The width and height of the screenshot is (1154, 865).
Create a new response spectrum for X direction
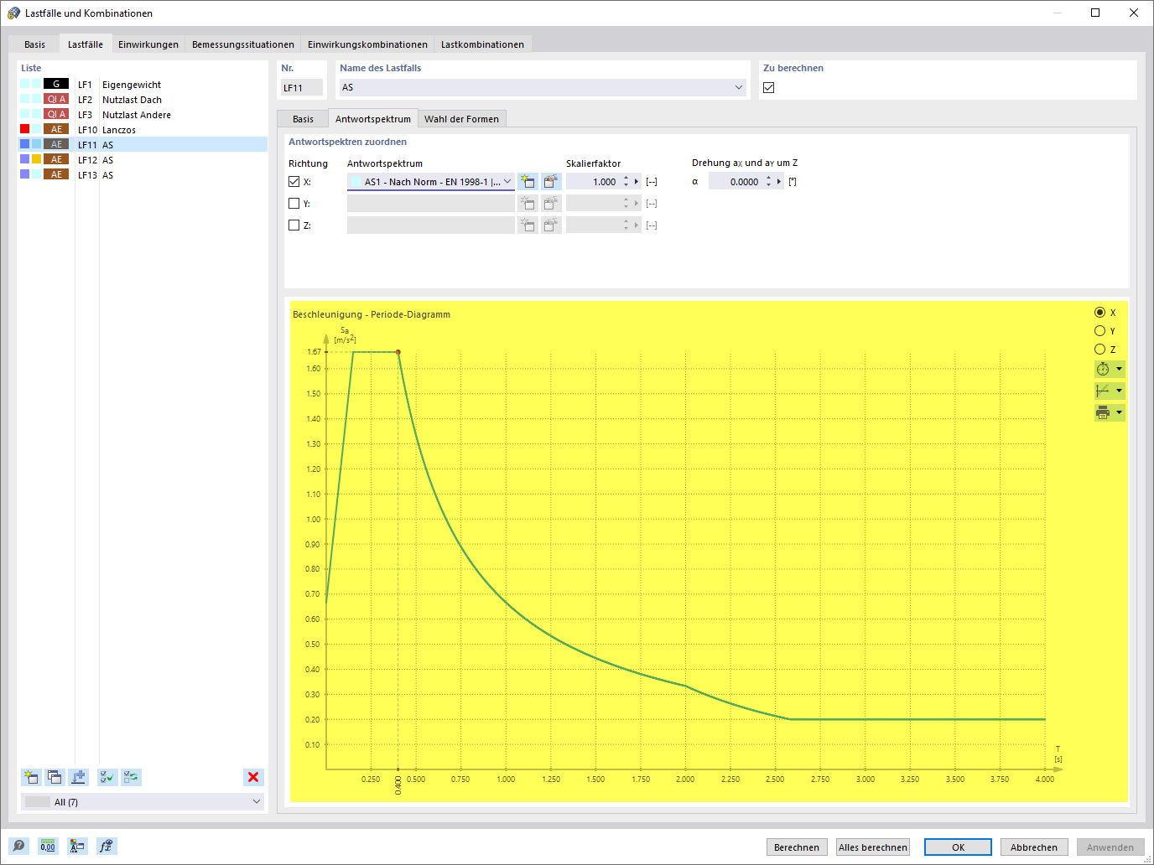(x=528, y=181)
